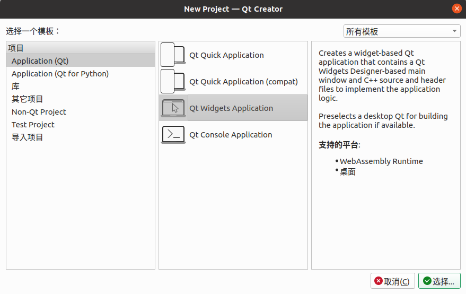
Task: Choose Qt Widgets Application label
Action: pos(231,108)
